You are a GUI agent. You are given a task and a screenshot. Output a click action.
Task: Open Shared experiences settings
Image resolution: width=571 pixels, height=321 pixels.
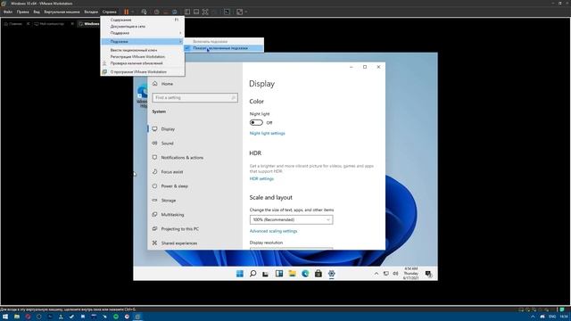pyautogui.click(x=194, y=243)
